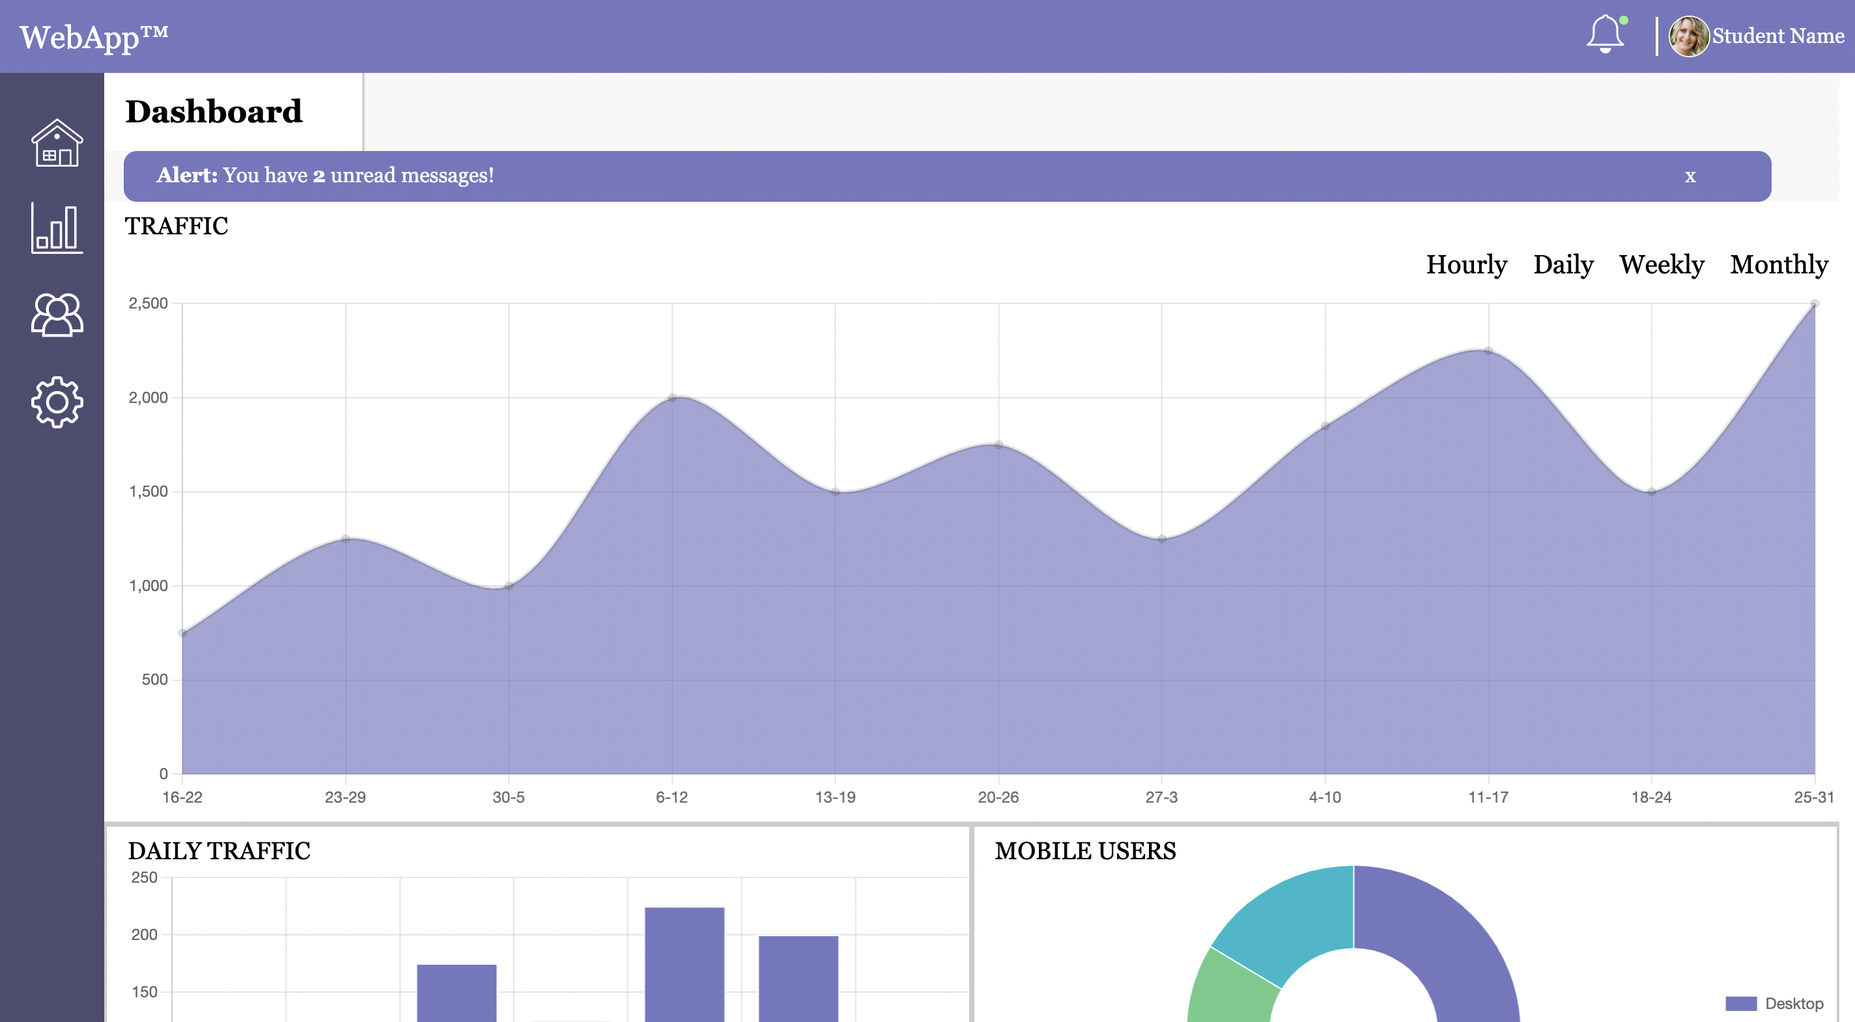
Task: Click the 6-12 data point on traffic chart
Action: (672, 397)
